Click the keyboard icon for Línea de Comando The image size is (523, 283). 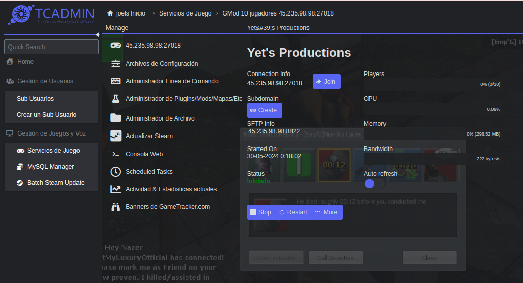click(x=116, y=81)
